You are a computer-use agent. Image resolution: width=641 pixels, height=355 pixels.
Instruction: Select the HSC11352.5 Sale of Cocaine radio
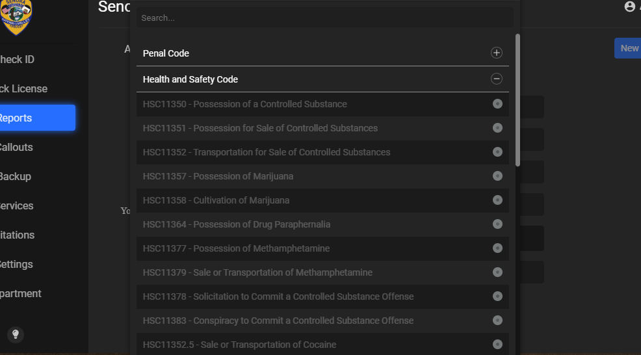(497, 345)
